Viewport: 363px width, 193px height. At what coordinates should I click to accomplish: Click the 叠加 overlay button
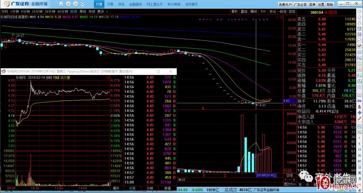244,11
